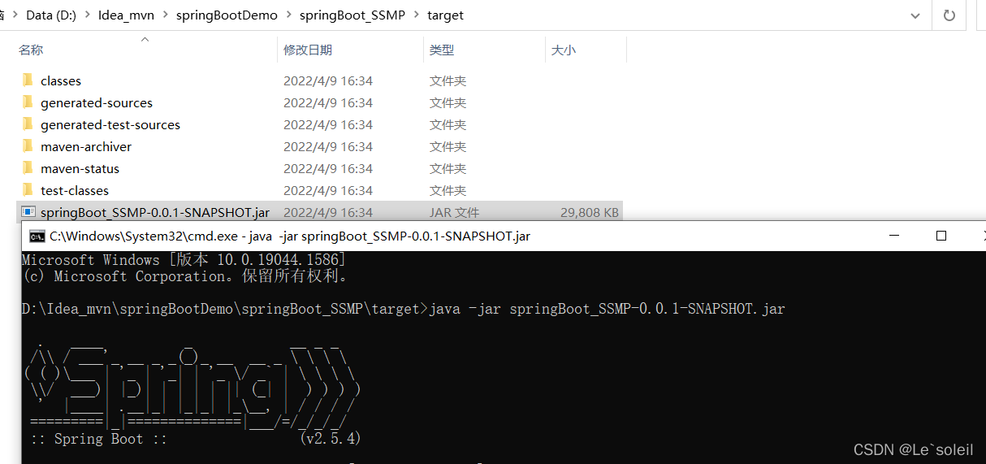Image resolution: width=986 pixels, height=464 pixels.
Task: Sort by the 大小 column header
Action: pos(564,50)
